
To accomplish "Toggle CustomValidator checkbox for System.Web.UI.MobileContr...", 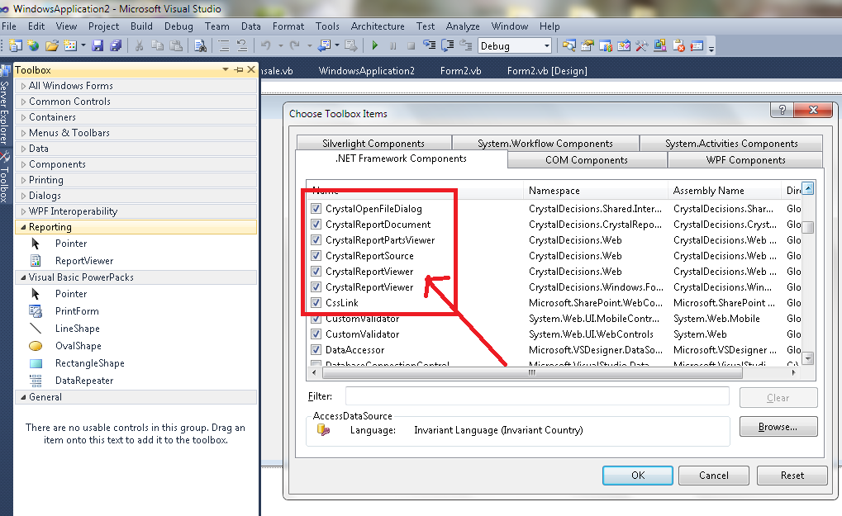I will click(316, 319).
